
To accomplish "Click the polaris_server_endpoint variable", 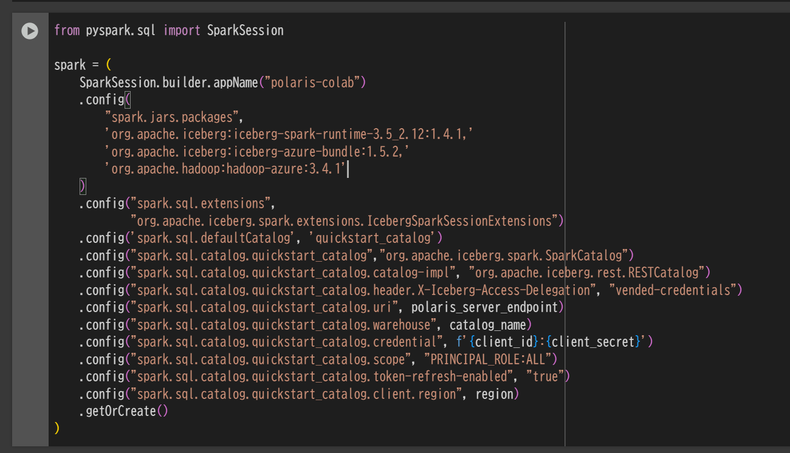I will [x=484, y=307].
